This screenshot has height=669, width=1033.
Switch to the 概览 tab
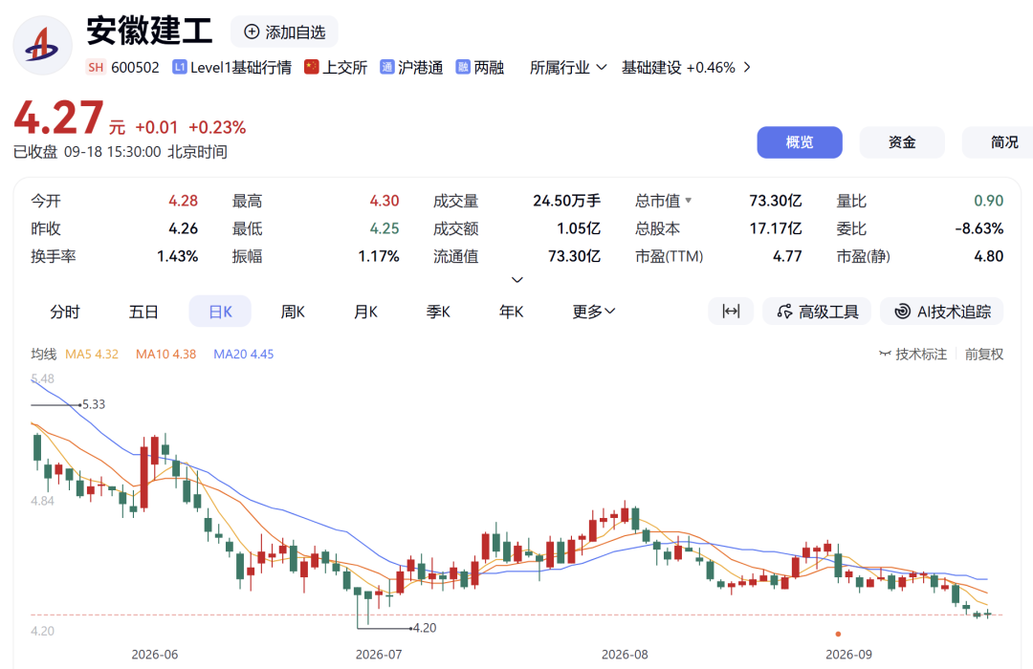tap(799, 142)
